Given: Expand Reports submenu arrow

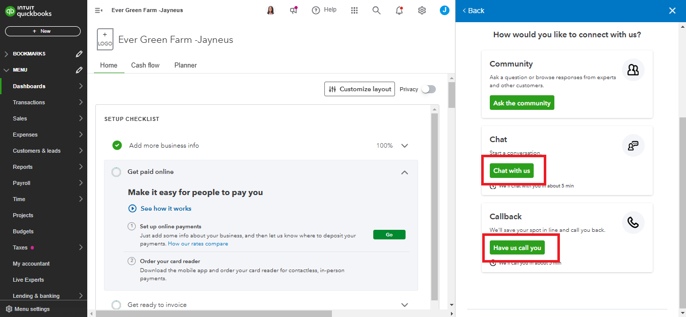Looking at the screenshot, I should tap(81, 167).
